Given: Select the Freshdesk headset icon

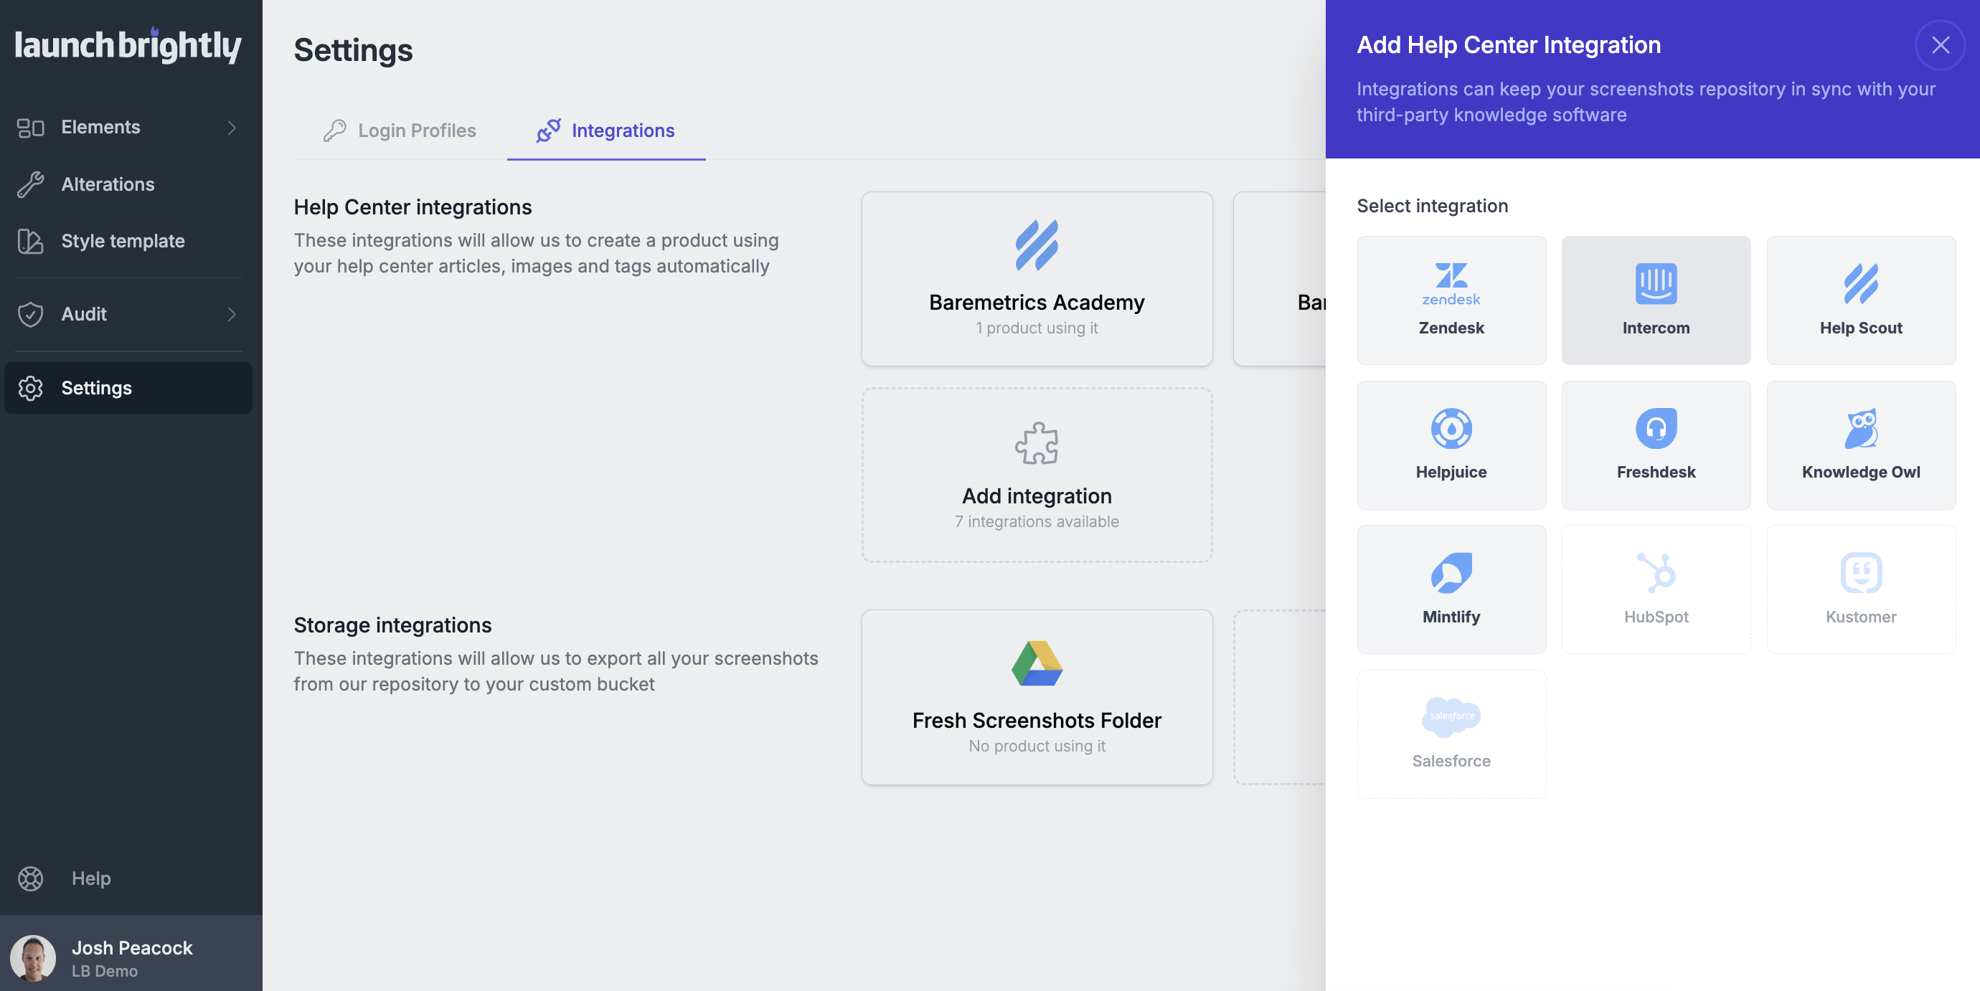Looking at the screenshot, I should pos(1656,428).
